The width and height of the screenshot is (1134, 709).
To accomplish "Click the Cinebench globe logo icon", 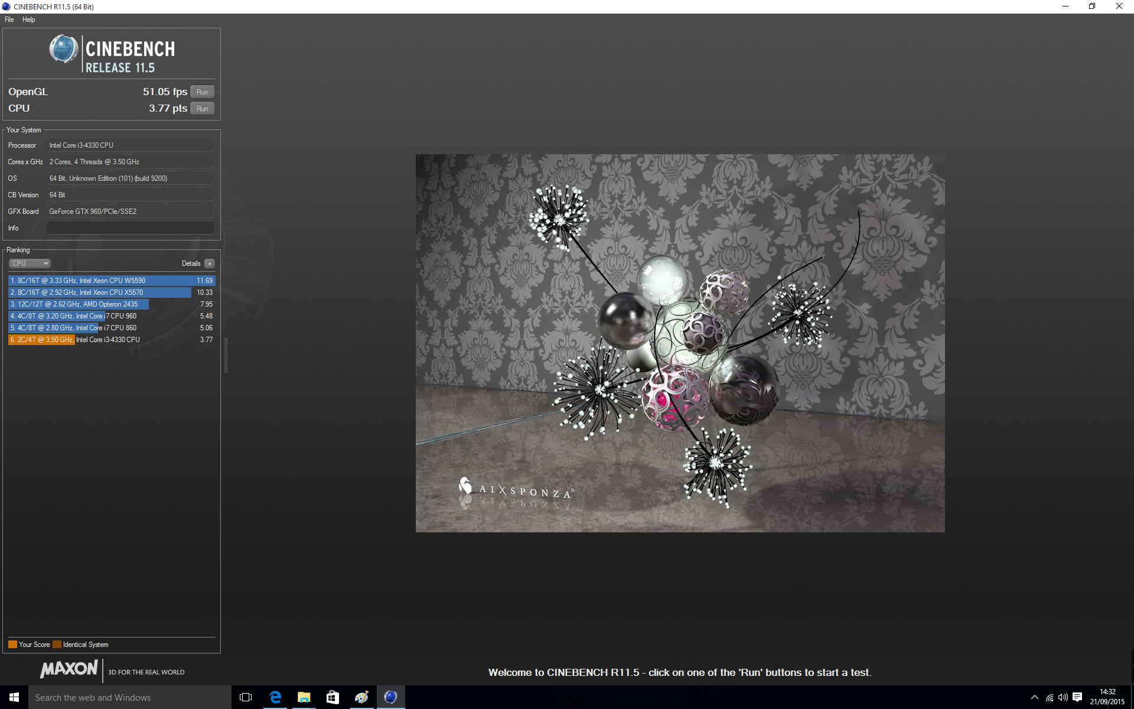I will (x=63, y=49).
